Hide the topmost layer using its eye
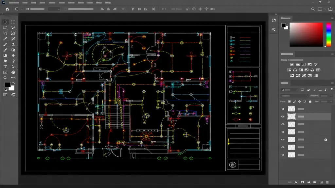 coord(283,109)
